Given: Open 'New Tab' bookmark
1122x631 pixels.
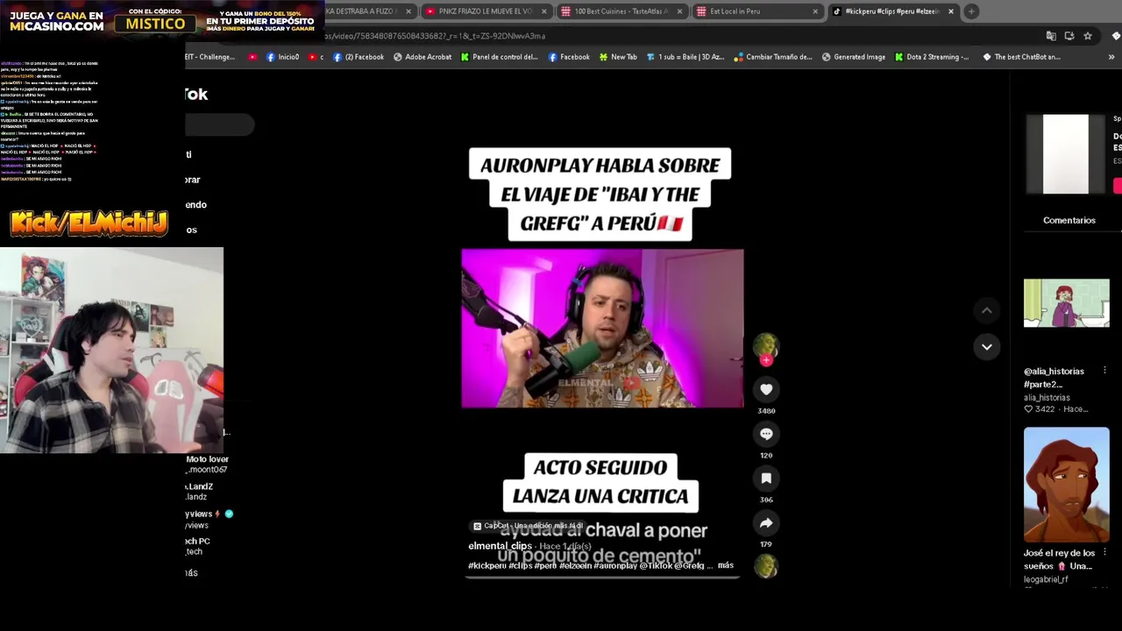Looking at the screenshot, I should click(618, 57).
